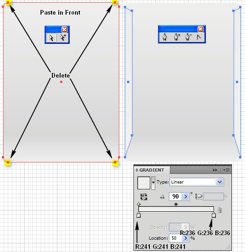Select the Group Selection arrow-plus tool
The width and height of the screenshot is (245, 252).
pos(63,38)
